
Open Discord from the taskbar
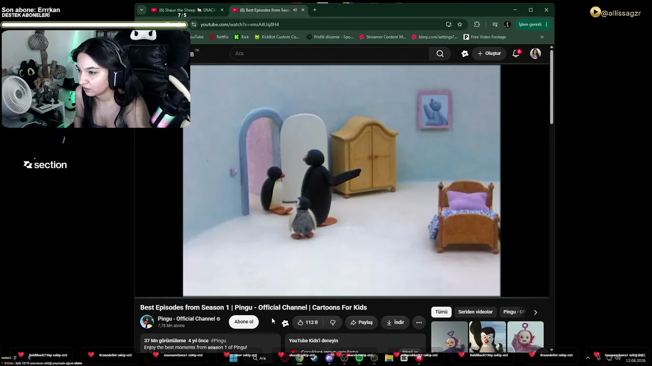(330, 358)
